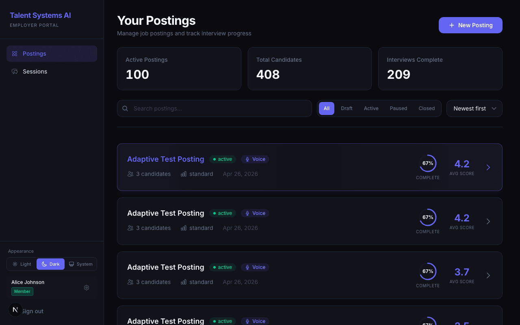Image resolution: width=520 pixels, height=325 pixels.
Task: Click the round N dev indicator icon
Action: point(15,310)
